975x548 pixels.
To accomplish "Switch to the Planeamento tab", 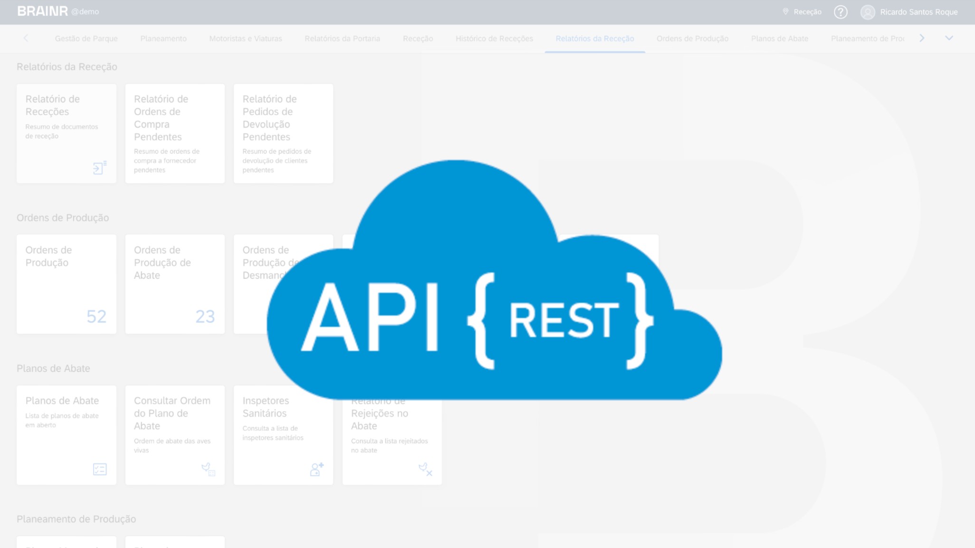I will [163, 38].
